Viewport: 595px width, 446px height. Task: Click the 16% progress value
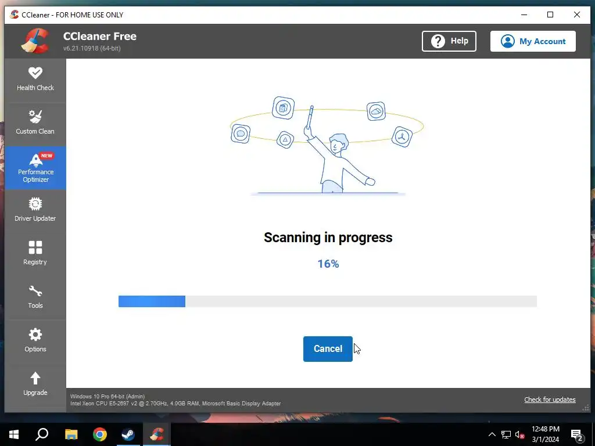[328, 264]
